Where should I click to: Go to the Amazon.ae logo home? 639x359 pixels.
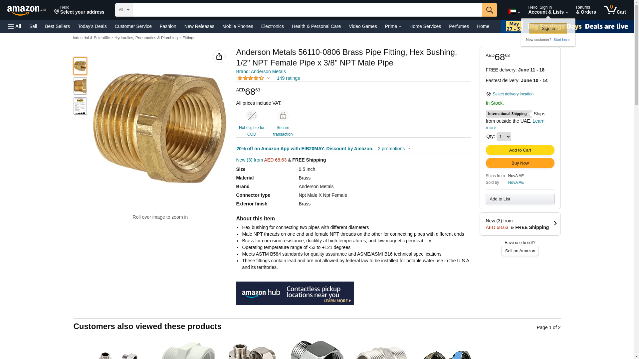pos(27,10)
